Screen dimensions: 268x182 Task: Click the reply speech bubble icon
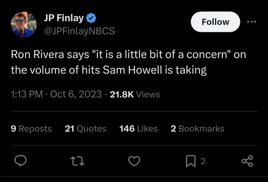click(x=20, y=161)
